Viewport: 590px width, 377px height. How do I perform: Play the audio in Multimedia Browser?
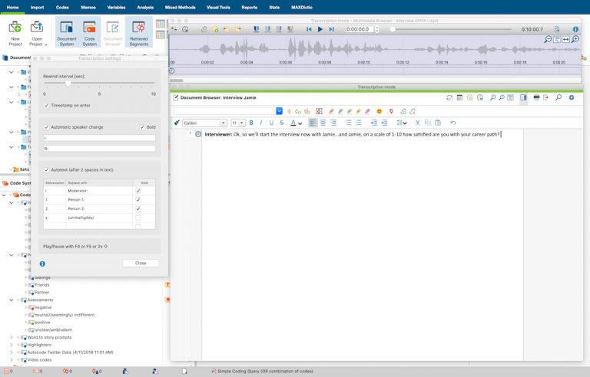pyautogui.click(x=320, y=29)
